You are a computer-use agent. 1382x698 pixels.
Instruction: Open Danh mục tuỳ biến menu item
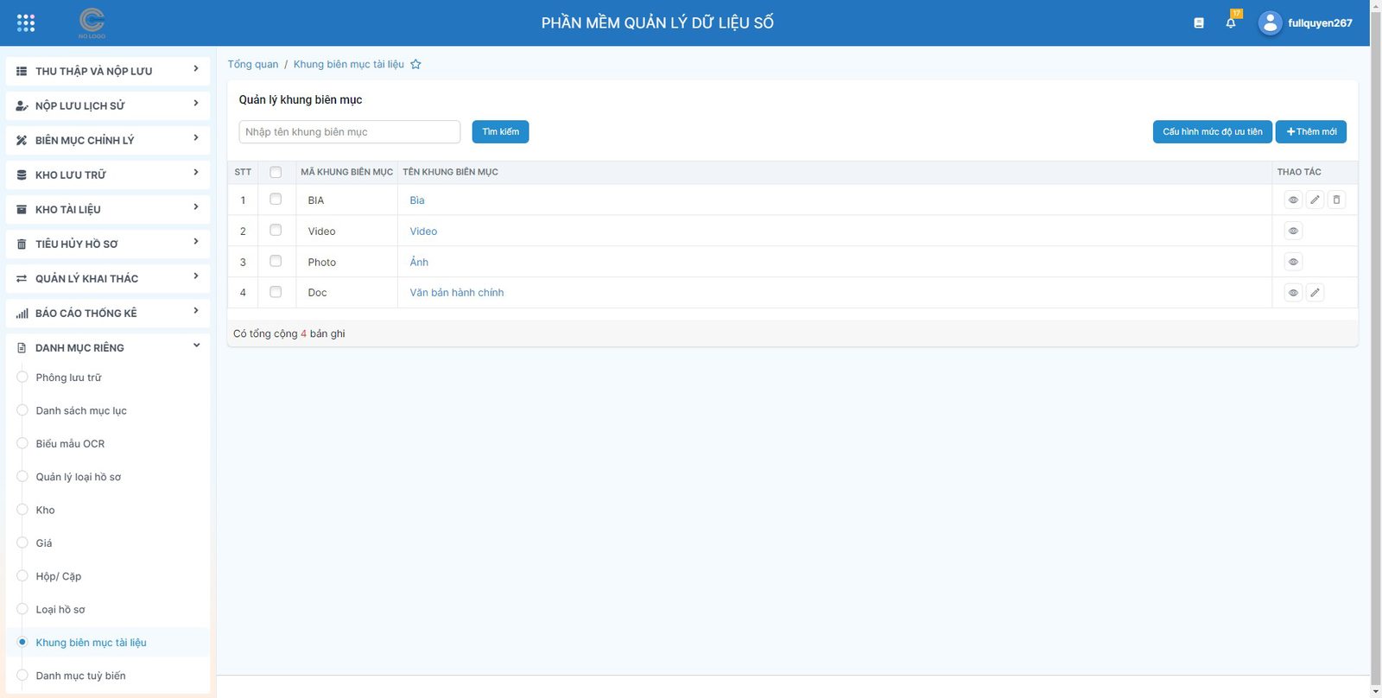click(x=80, y=676)
